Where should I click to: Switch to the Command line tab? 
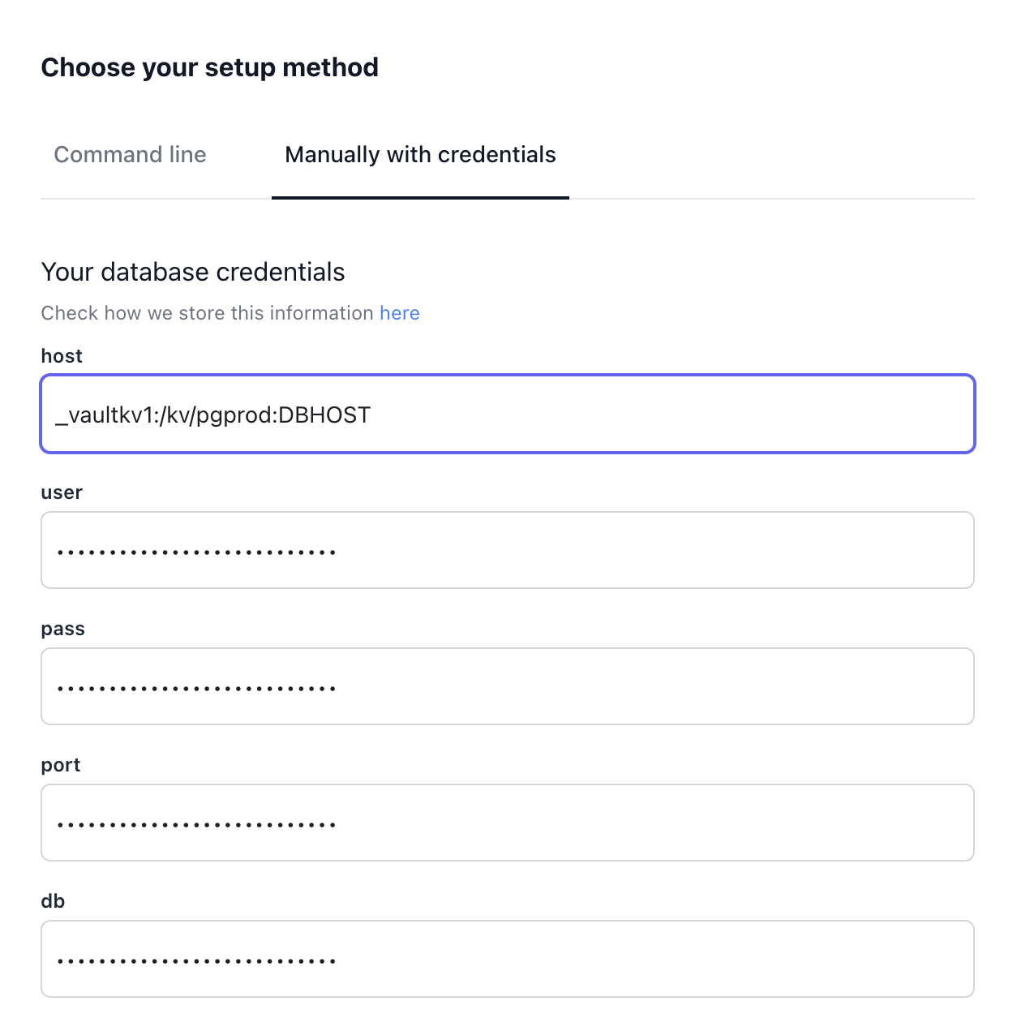[x=130, y=155]
